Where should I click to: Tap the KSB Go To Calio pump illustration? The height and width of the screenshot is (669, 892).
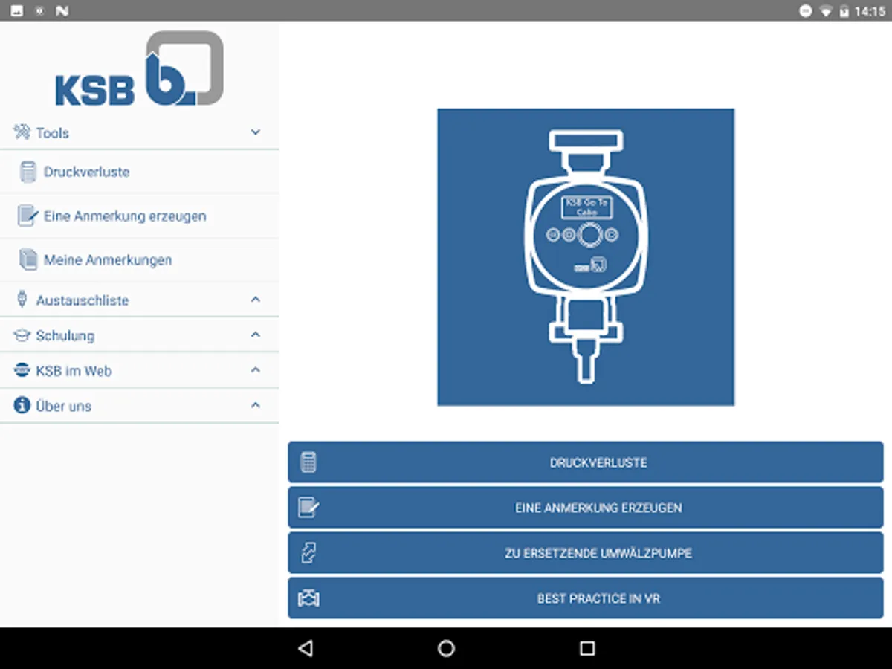coord(586,257)
